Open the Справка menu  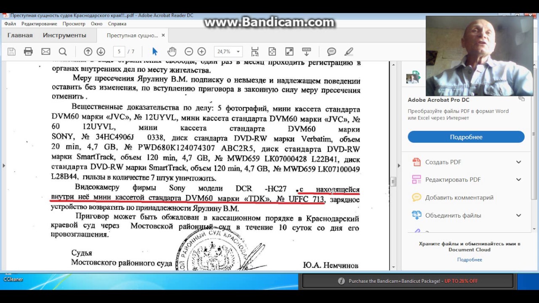(x=117, y=24)
